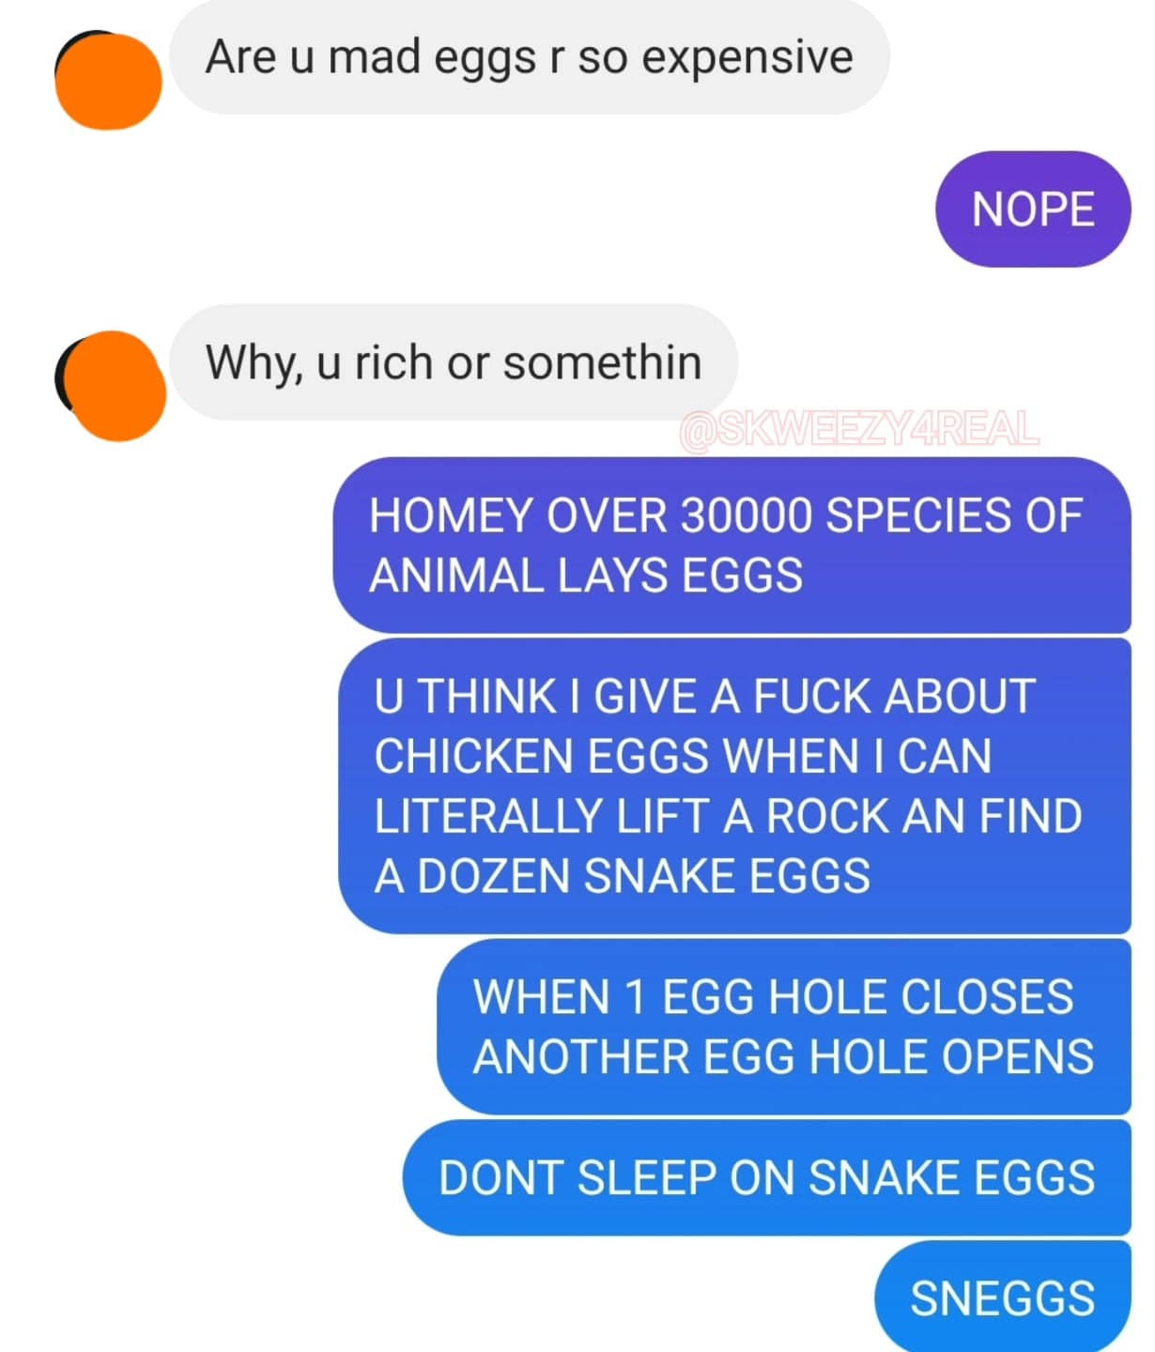The image size is (1155, 1352).
Task: Tap the orange avatar beside the eggs question
Action: 108,80
